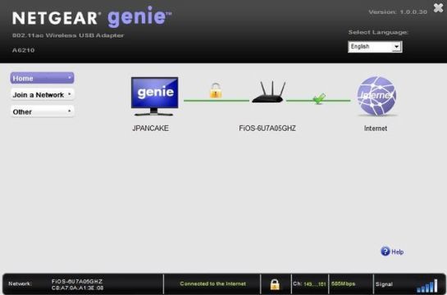This screenshot has width=447, height=295.
Task: Click the green checkmark on the Internet link
Action: 319,98
